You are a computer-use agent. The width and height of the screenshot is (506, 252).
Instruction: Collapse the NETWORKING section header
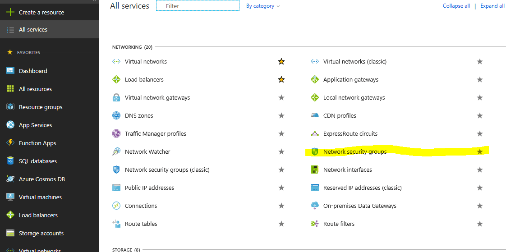tap(132, 47)
